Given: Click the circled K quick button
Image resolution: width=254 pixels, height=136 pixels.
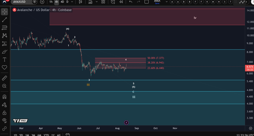Looking at the screenshot, I should pos(207,2).
